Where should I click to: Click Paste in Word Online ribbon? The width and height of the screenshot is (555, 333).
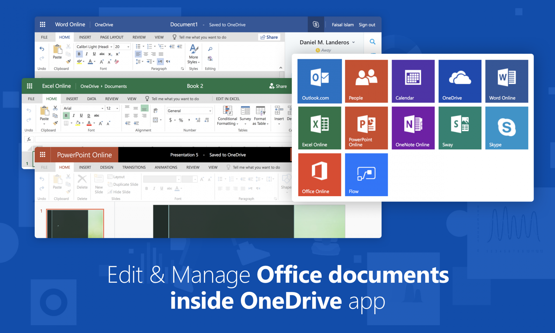[x=57, y=52]
